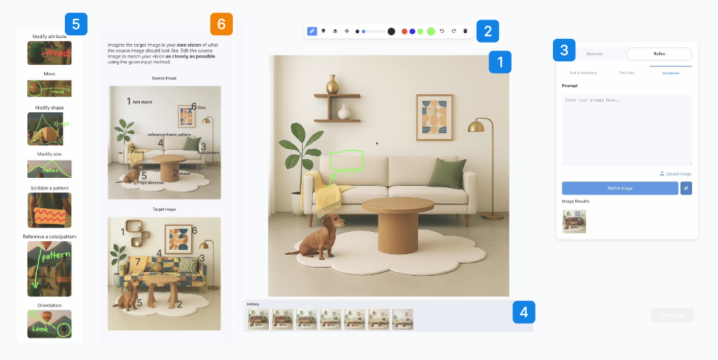Click the Modify shape example image
This screenshot has width=718, height=360.
click(50, 129)
